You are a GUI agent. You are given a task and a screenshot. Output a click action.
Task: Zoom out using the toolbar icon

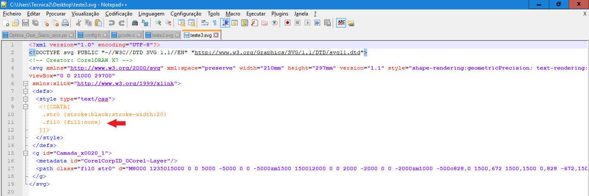pos(168,23)
